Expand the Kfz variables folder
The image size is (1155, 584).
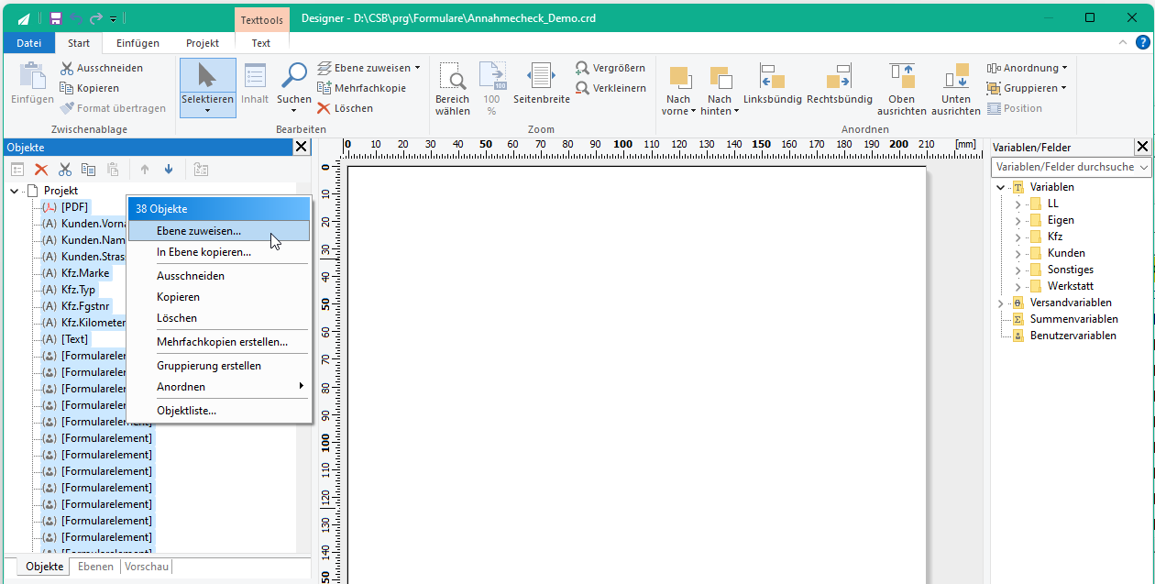(1017, 237)
